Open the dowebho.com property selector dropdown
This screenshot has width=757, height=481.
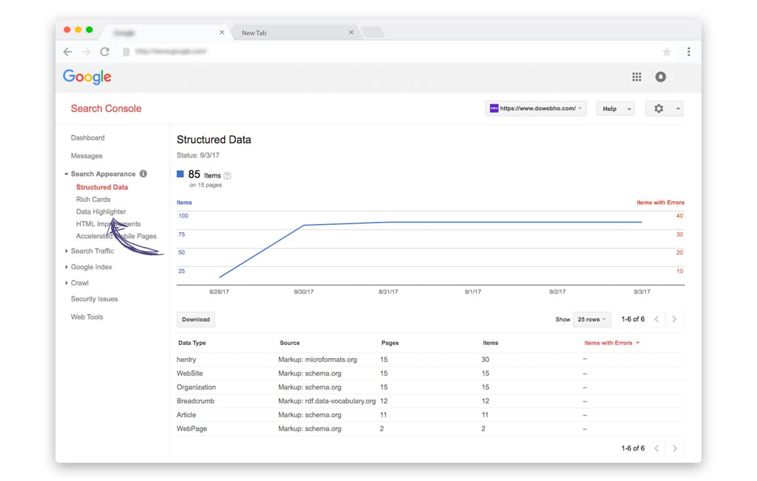[x=536, y=108]
